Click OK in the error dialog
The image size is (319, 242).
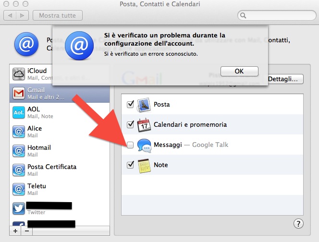[239, 71]
